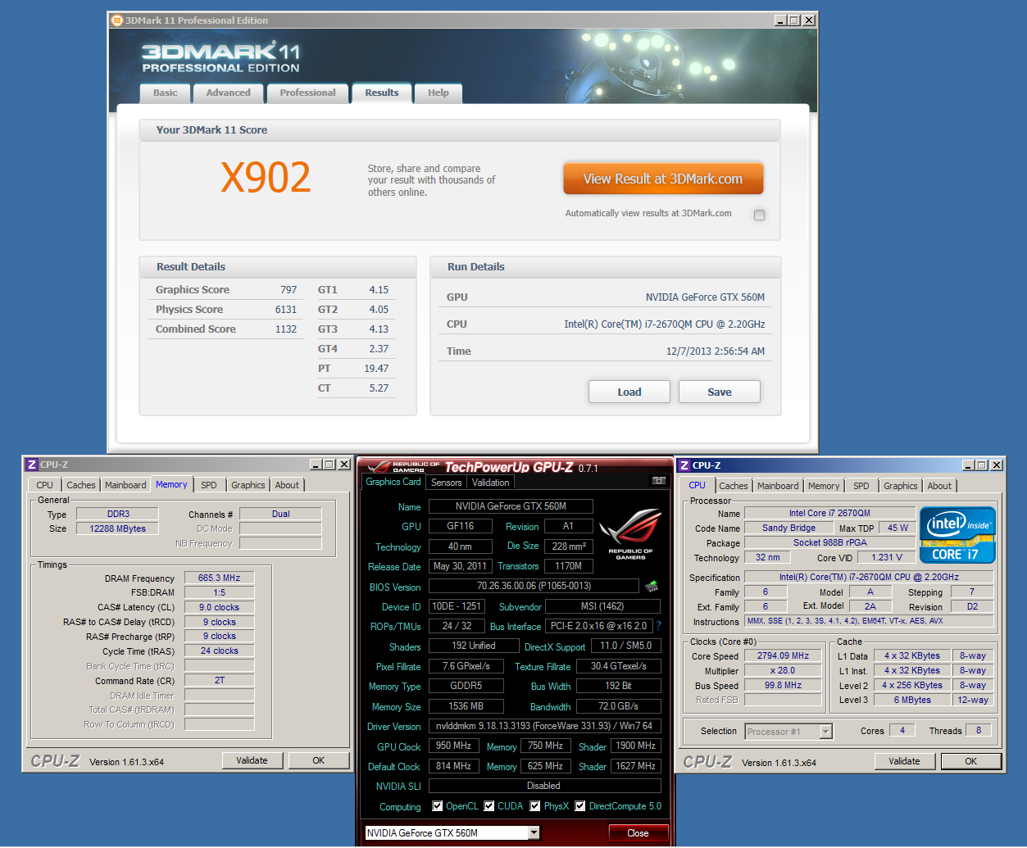Click OK in CPU-Z CPU window
Image resolution: width=1027 pixels, height=848 pixels.
(x=971, y=761)
